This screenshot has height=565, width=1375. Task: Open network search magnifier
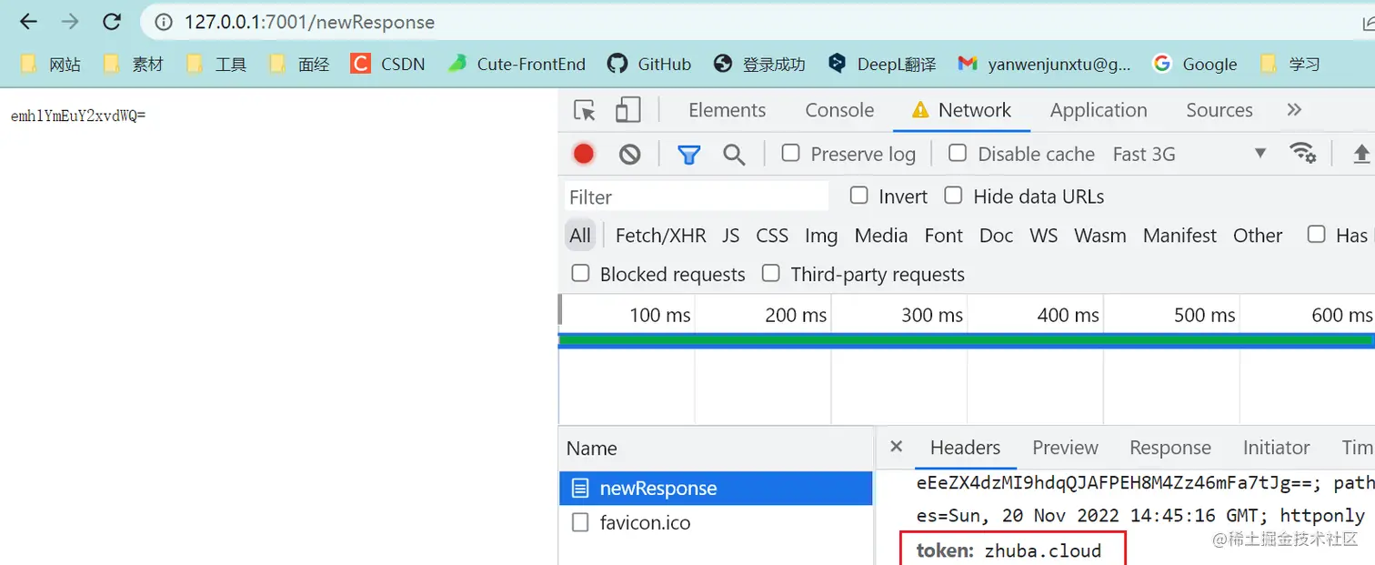point(734,154)
